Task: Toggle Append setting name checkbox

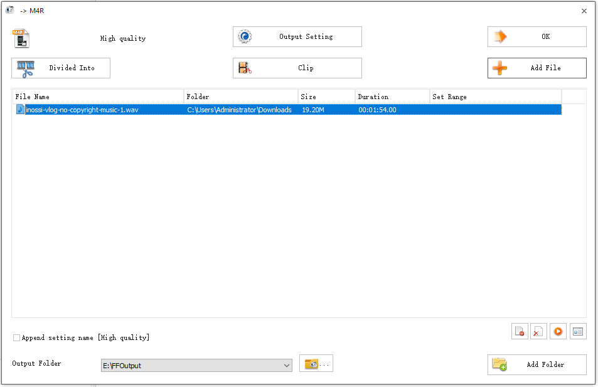Action: [16, 338]
